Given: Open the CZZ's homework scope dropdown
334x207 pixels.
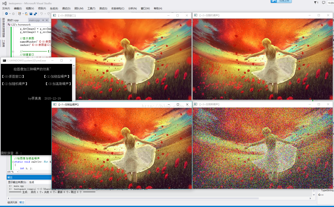Looking at the screenshot, I should (x=29, y=25).
